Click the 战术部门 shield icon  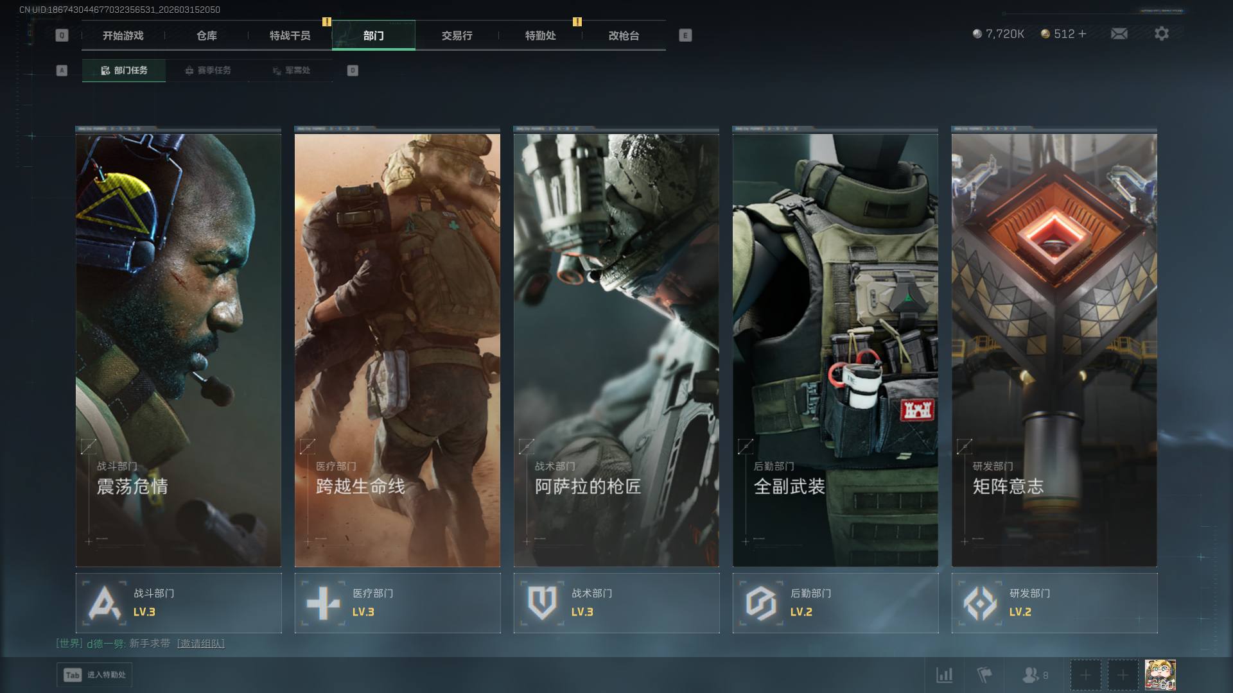(542, 603)
